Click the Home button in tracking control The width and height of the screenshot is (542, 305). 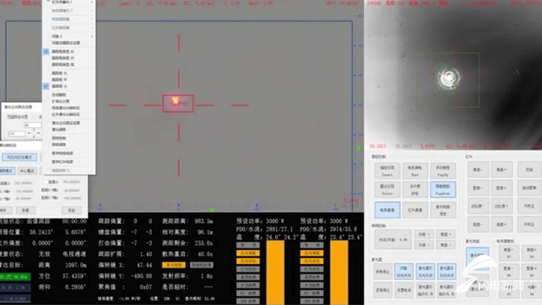tap(415, 171)
